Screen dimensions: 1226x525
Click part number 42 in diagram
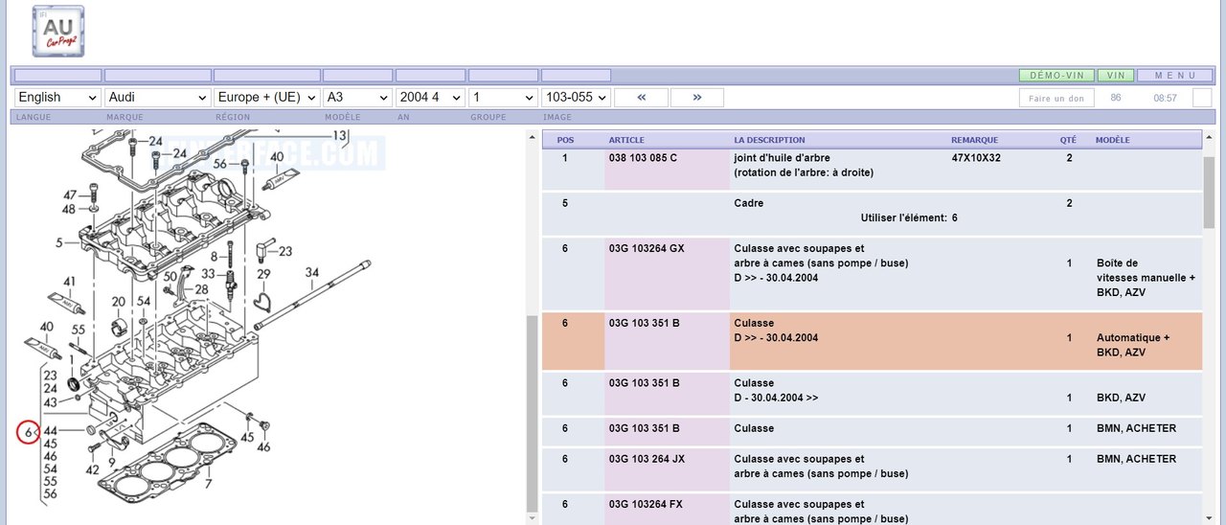tap(92, 470)
